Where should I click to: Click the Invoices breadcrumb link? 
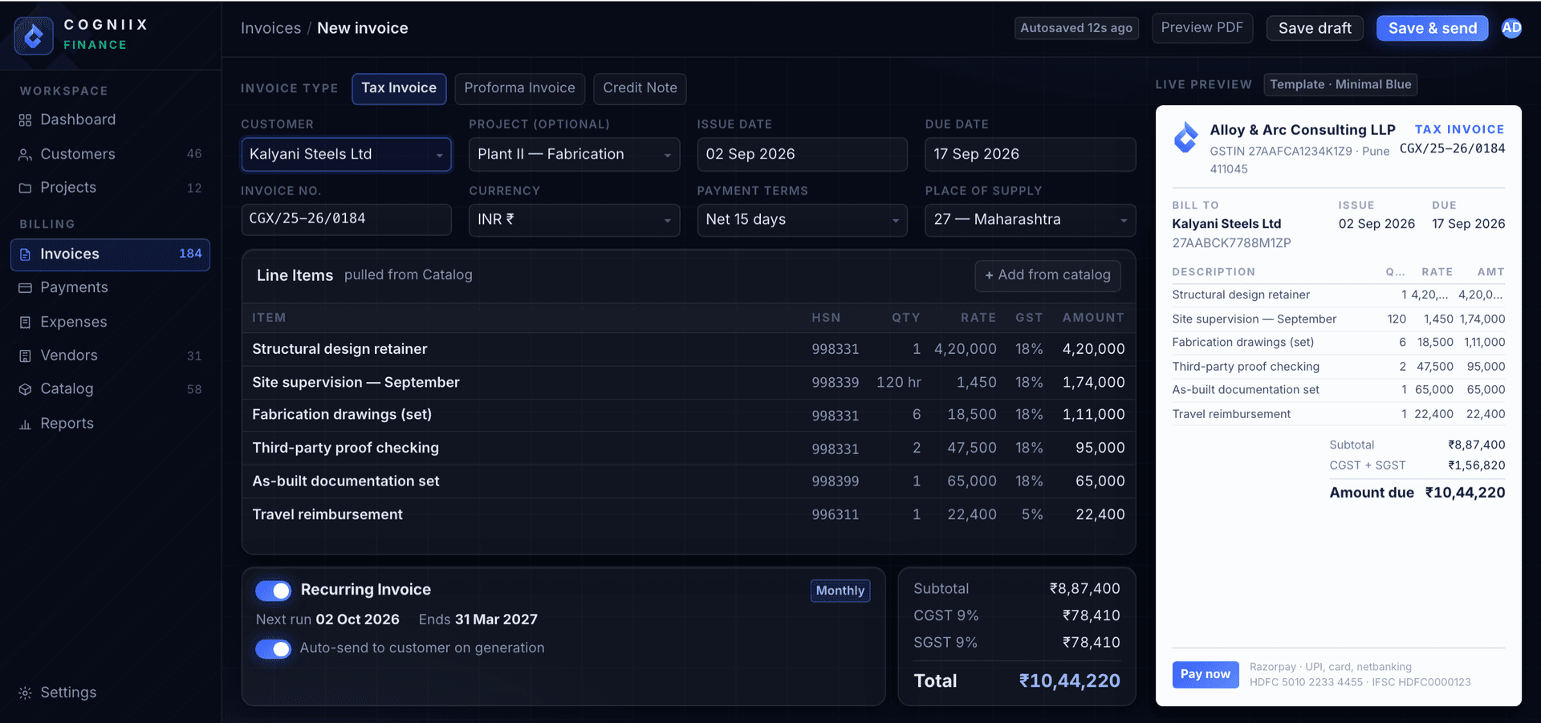(x=270, y=28)
